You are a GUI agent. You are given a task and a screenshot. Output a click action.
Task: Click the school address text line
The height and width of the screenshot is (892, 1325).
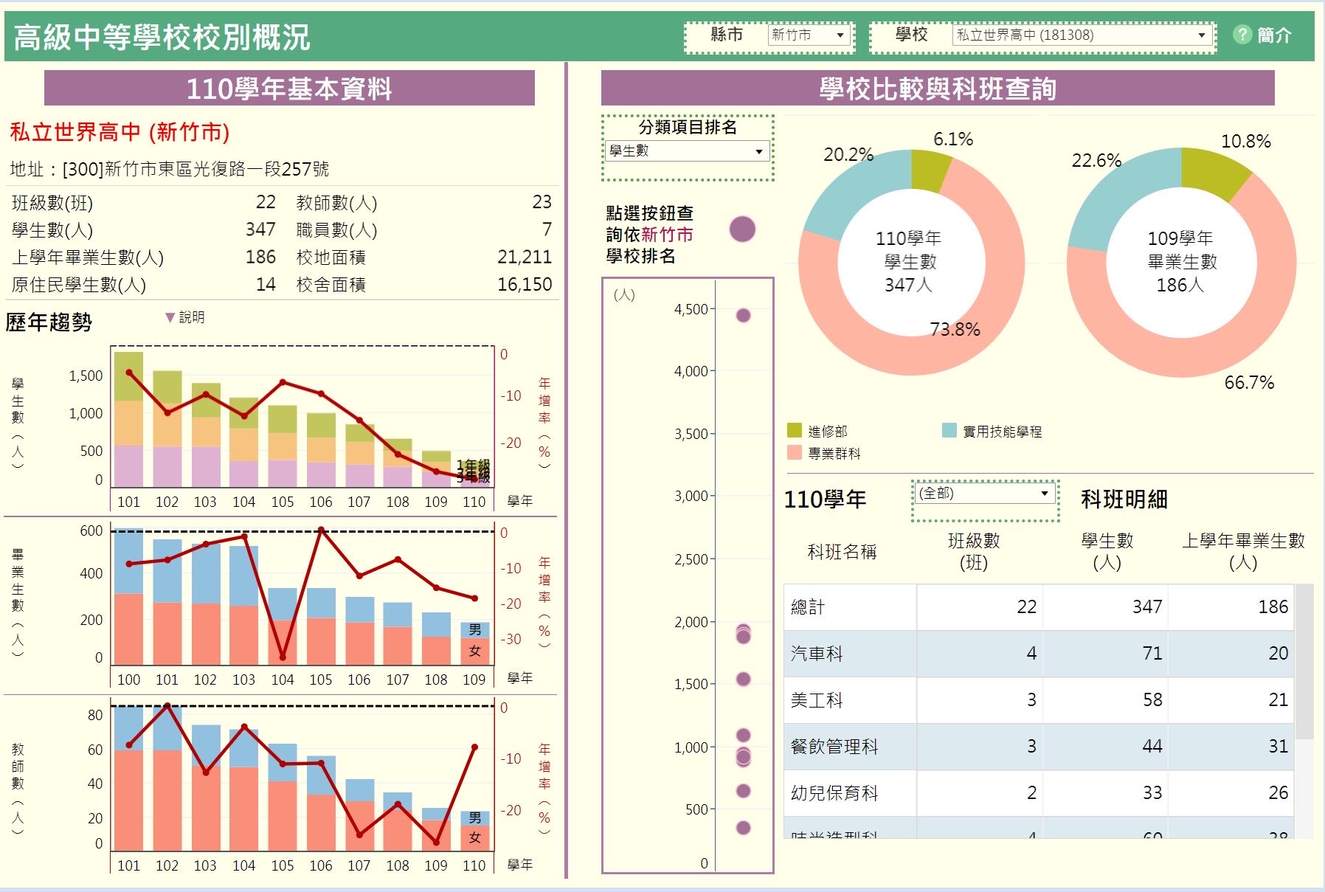pos(170,169)
